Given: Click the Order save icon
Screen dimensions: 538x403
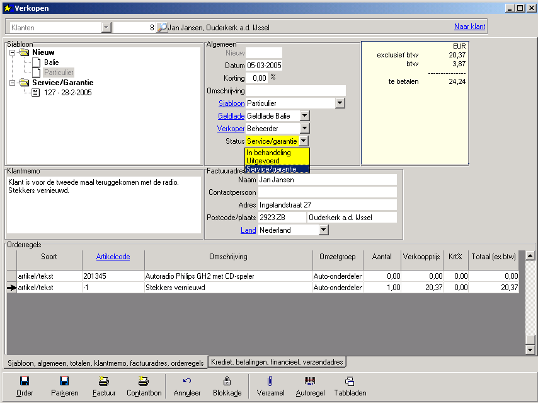Looking at the screenshot, I should (x=25, y=381).
